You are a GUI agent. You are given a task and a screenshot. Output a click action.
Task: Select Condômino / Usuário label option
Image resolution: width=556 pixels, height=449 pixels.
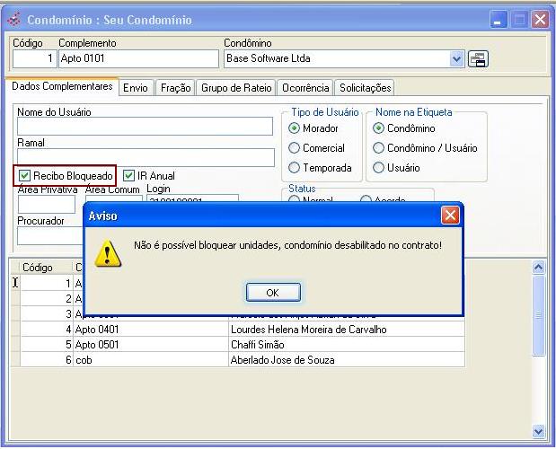(x=378, y=148)
